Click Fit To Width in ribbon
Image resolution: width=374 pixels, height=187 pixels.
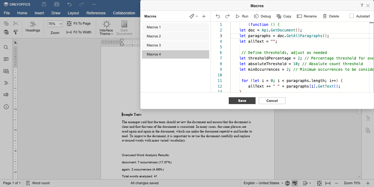[x=79, y=32]
